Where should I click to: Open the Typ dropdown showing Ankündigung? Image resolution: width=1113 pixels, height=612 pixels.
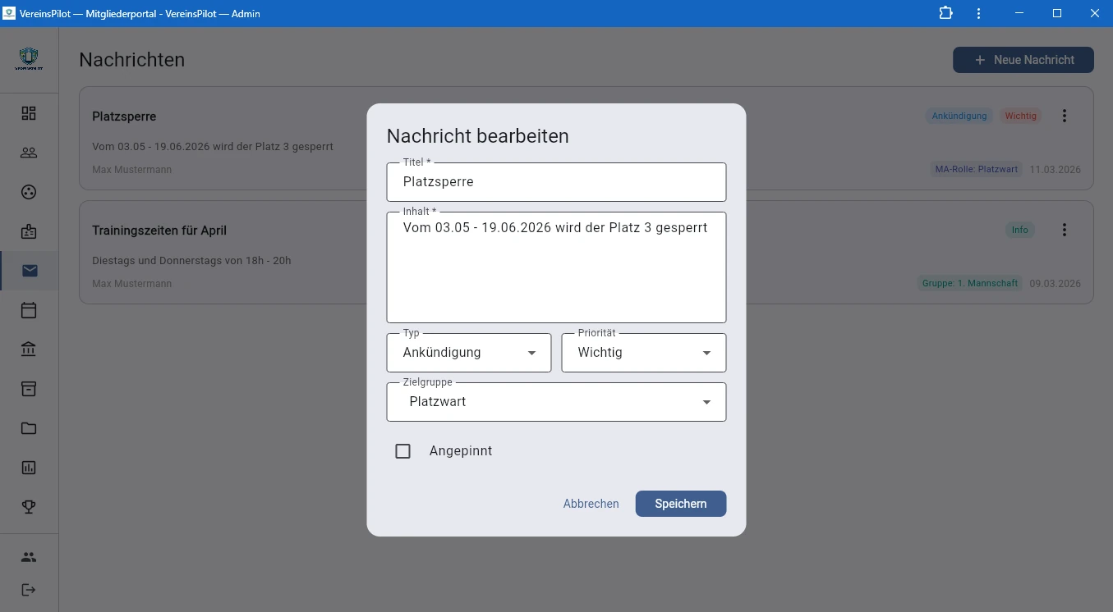(469, 353)
